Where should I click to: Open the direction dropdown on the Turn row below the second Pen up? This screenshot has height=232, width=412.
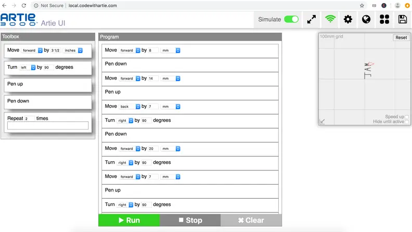pos(125,204)
